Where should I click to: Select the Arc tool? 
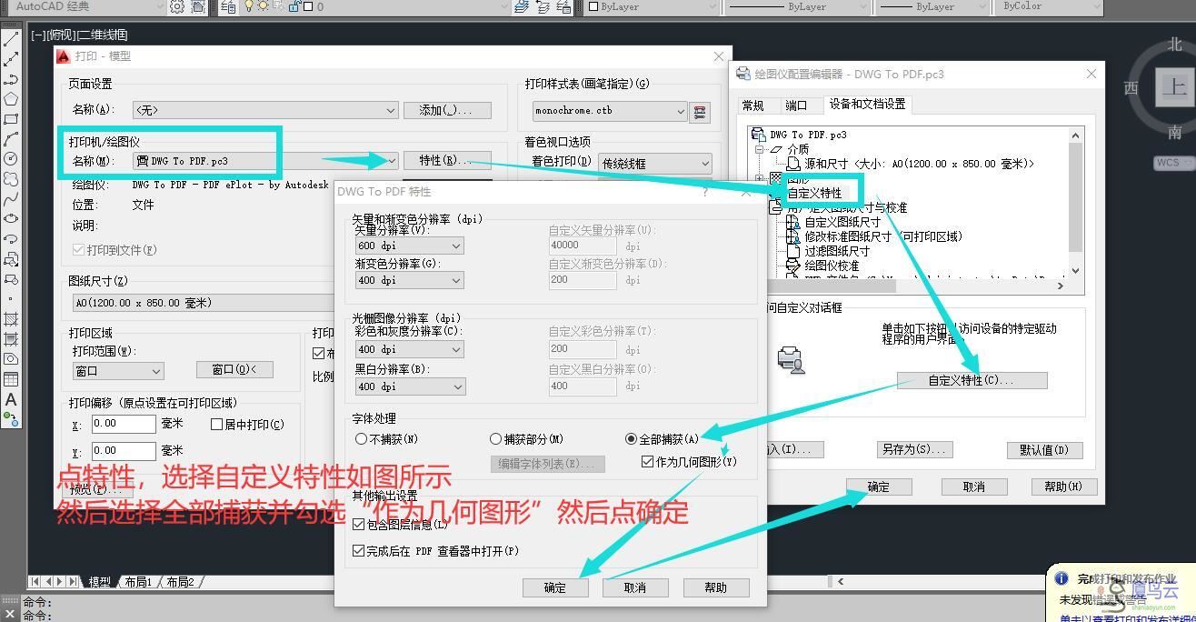coord(11,139)
